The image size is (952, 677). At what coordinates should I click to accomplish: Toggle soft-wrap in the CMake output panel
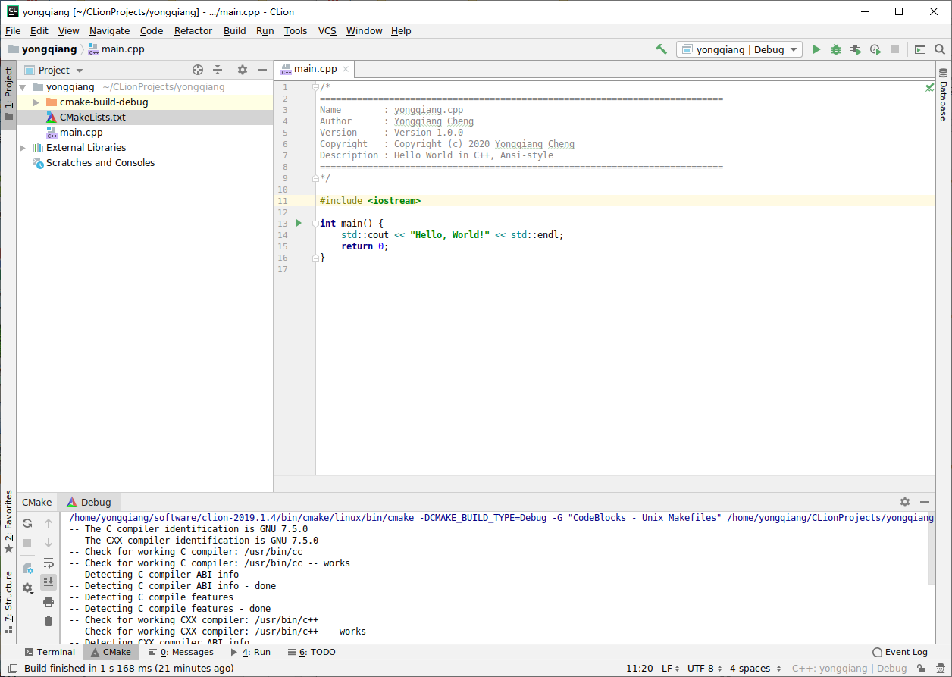49,563
